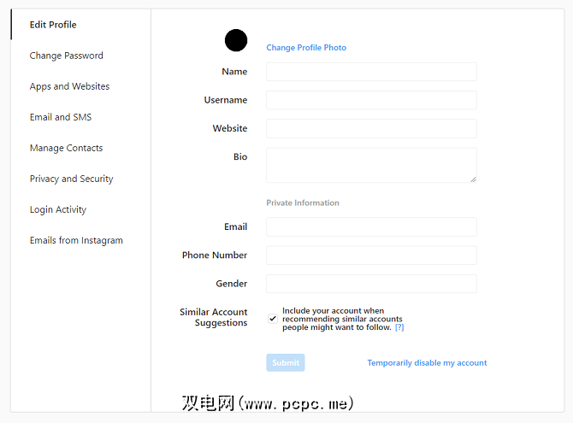
Task: Go to Change Password settings
Action: pos(66,56)
